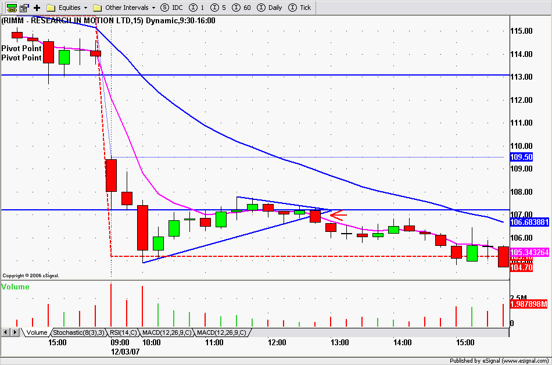Image resolution: width=552 pixels, height=365 pixels.
Task: Click the 106.683881 moving average label
Action: tap(529, 222)
